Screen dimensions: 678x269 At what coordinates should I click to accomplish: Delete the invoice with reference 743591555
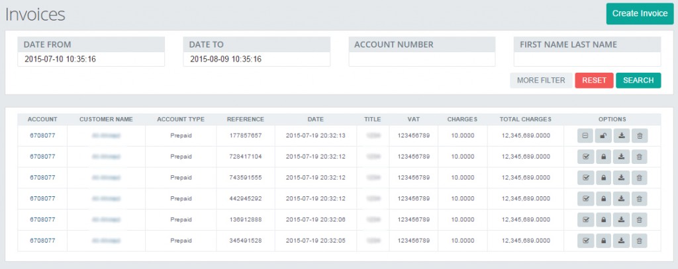click(639, 178)
